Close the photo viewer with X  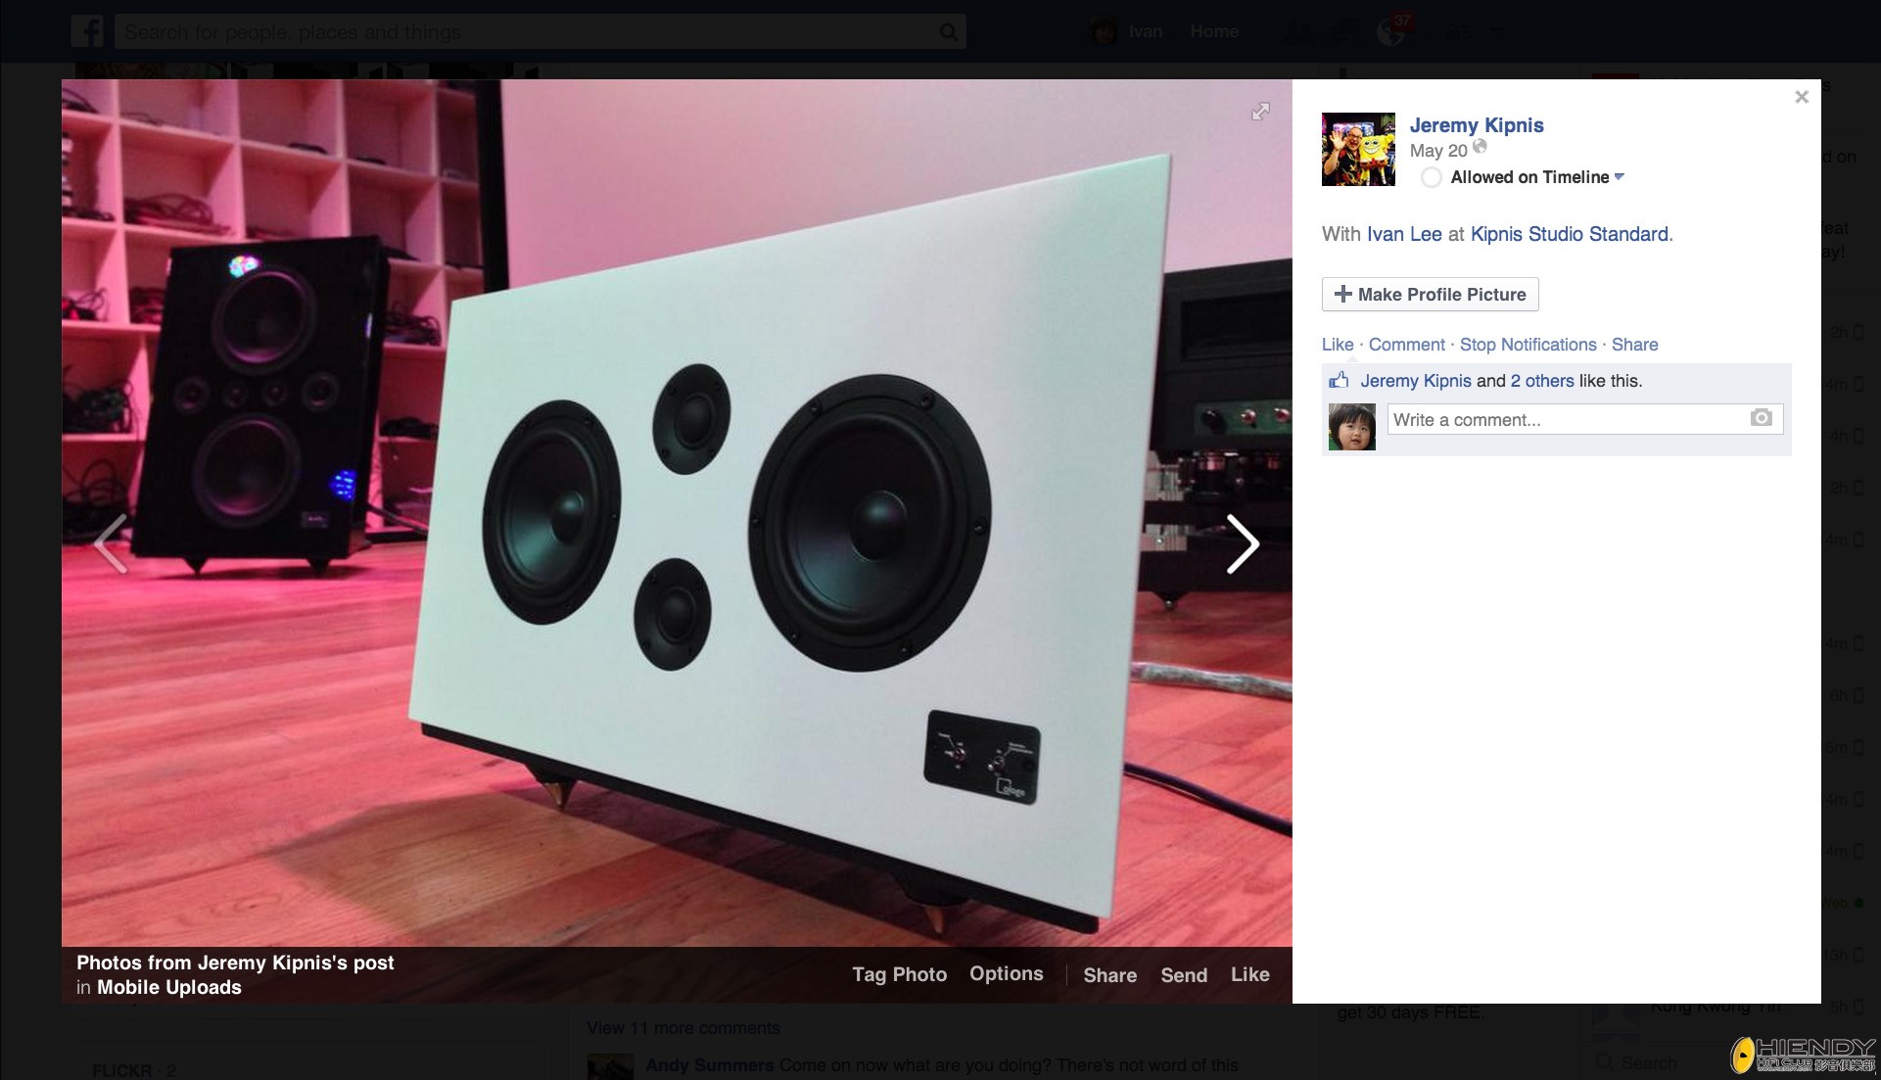[1802, 97]
